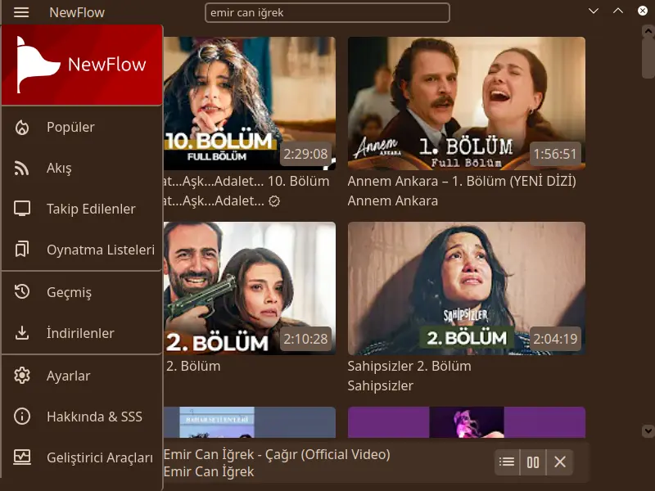Click the down chevron in top bar

click(594, 11)
